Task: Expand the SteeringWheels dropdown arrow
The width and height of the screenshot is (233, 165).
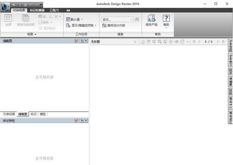Action: coord(188,42)
